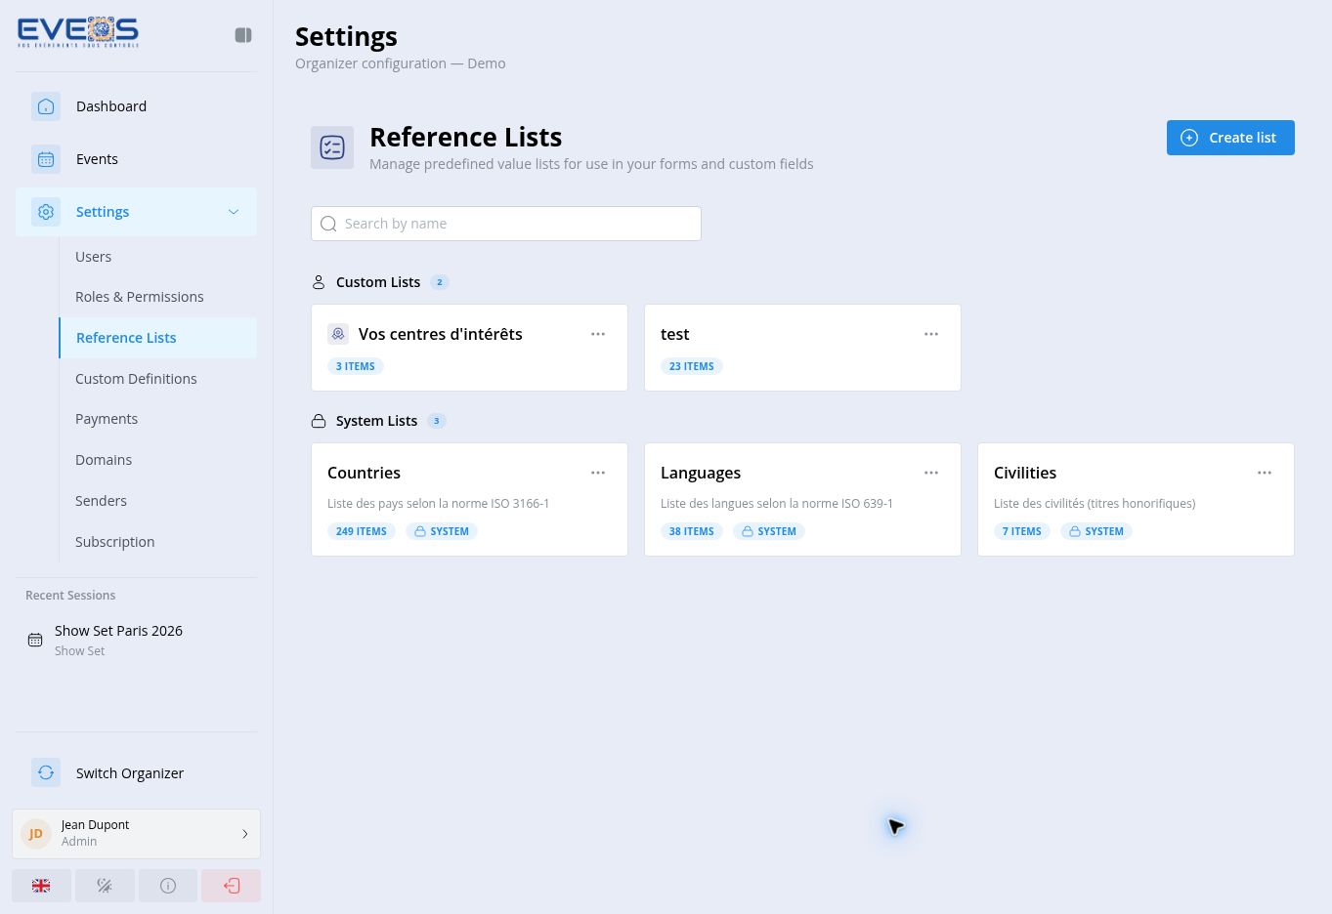Click the Show Set Paris 2026 calendar icon
Viewport: 1332px width, 914px height.
point(35,641)
